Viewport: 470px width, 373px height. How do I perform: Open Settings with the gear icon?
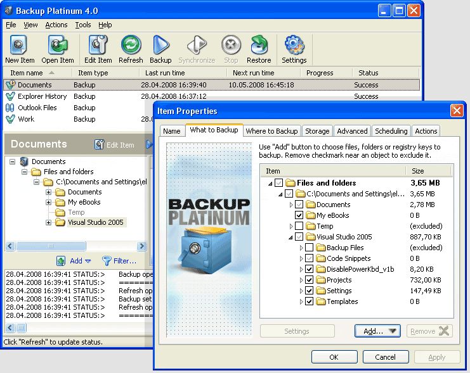point(294,45)
